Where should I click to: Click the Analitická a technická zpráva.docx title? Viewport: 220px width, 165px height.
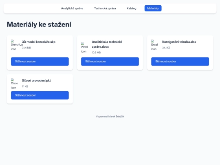(107, 44)
